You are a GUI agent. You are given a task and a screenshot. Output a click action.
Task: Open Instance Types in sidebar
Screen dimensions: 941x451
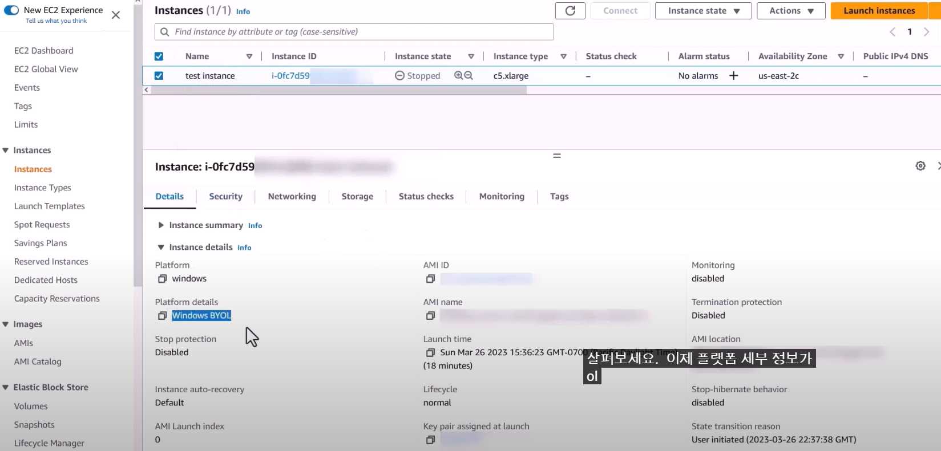43,188
